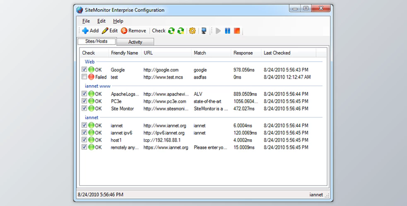Open the File menu

coord(86,21)
